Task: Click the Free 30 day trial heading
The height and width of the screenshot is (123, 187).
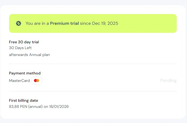Action: tap(24, 42)
